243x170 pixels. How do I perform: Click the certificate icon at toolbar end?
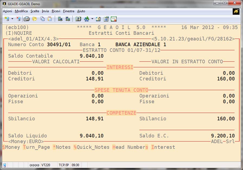click(x=114, y=19)
